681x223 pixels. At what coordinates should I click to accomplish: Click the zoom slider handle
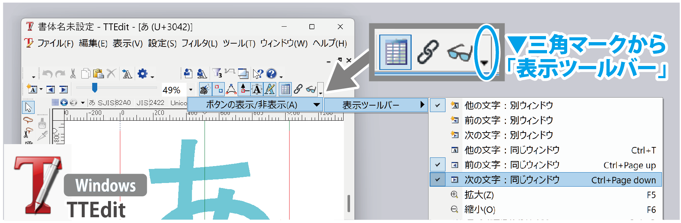94,88
